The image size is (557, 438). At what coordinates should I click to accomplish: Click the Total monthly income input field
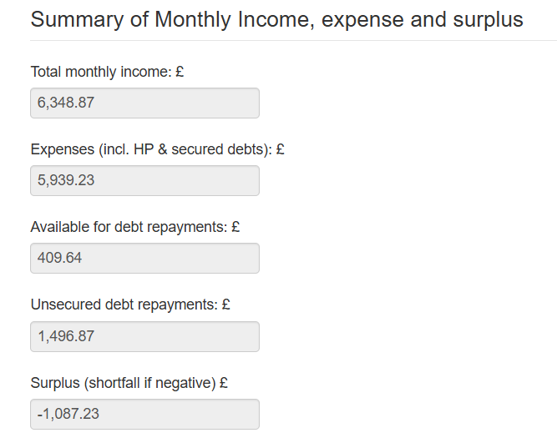point(144,103)
